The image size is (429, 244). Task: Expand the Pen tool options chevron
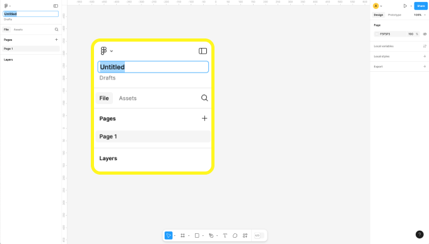[217, 236]
